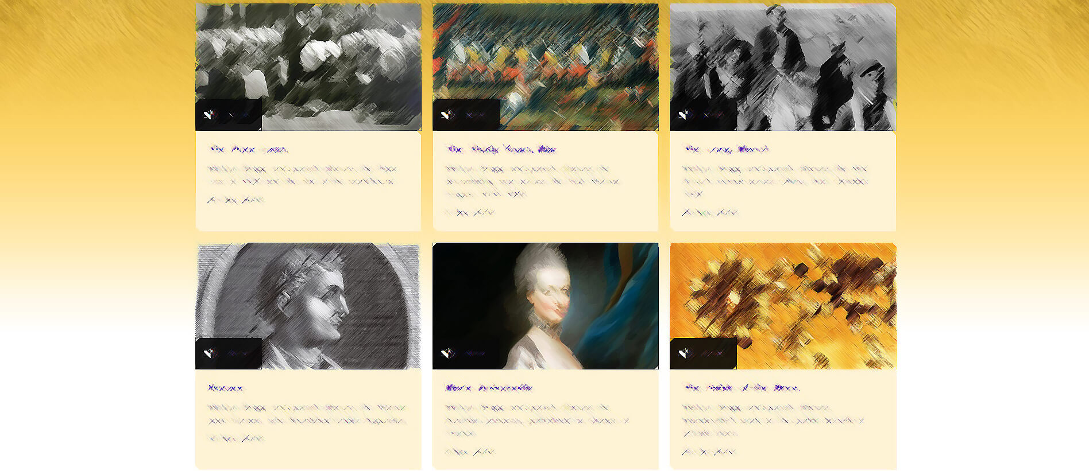The height and width of the screenshot is (471, 1089).
Task: Open title link under the Roman engraving
Action: coord(225,388)
